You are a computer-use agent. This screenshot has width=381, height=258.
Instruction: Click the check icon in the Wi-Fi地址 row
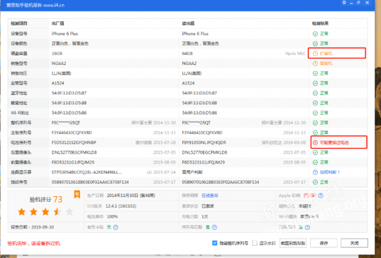(x=315, y=113)
